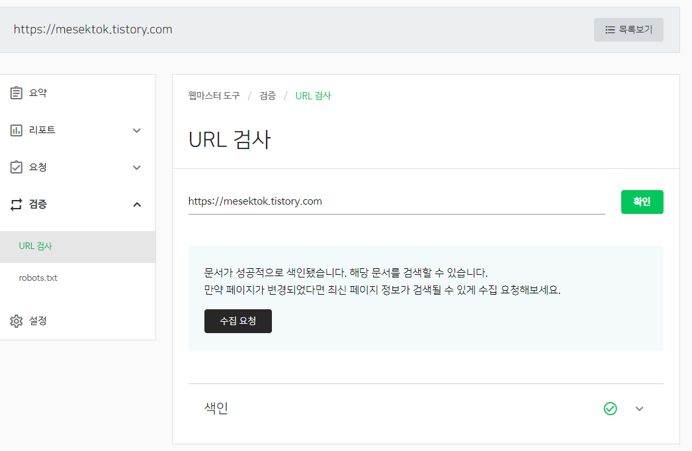Click the site URL in header bar
692x451 pixels.
(x=93, y=29)
